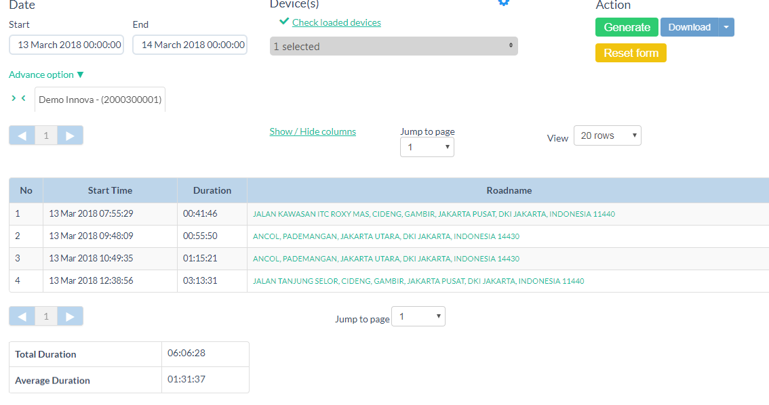Viewport: 769px width, 405px height.
Task: Click the yellow Reset form button
Action: pyautogui.click(x=631, y=53)
